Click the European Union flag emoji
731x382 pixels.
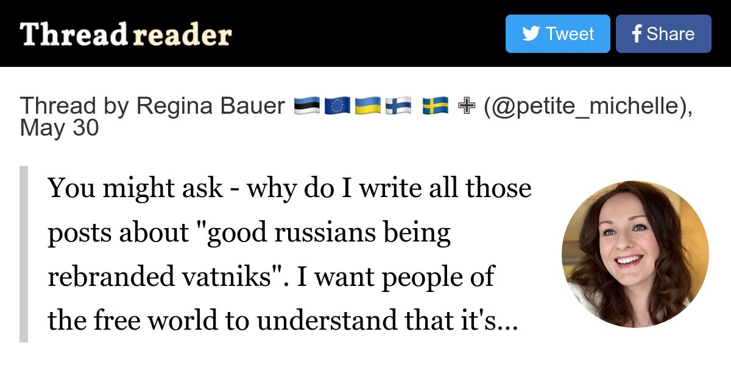pos(337,106)
